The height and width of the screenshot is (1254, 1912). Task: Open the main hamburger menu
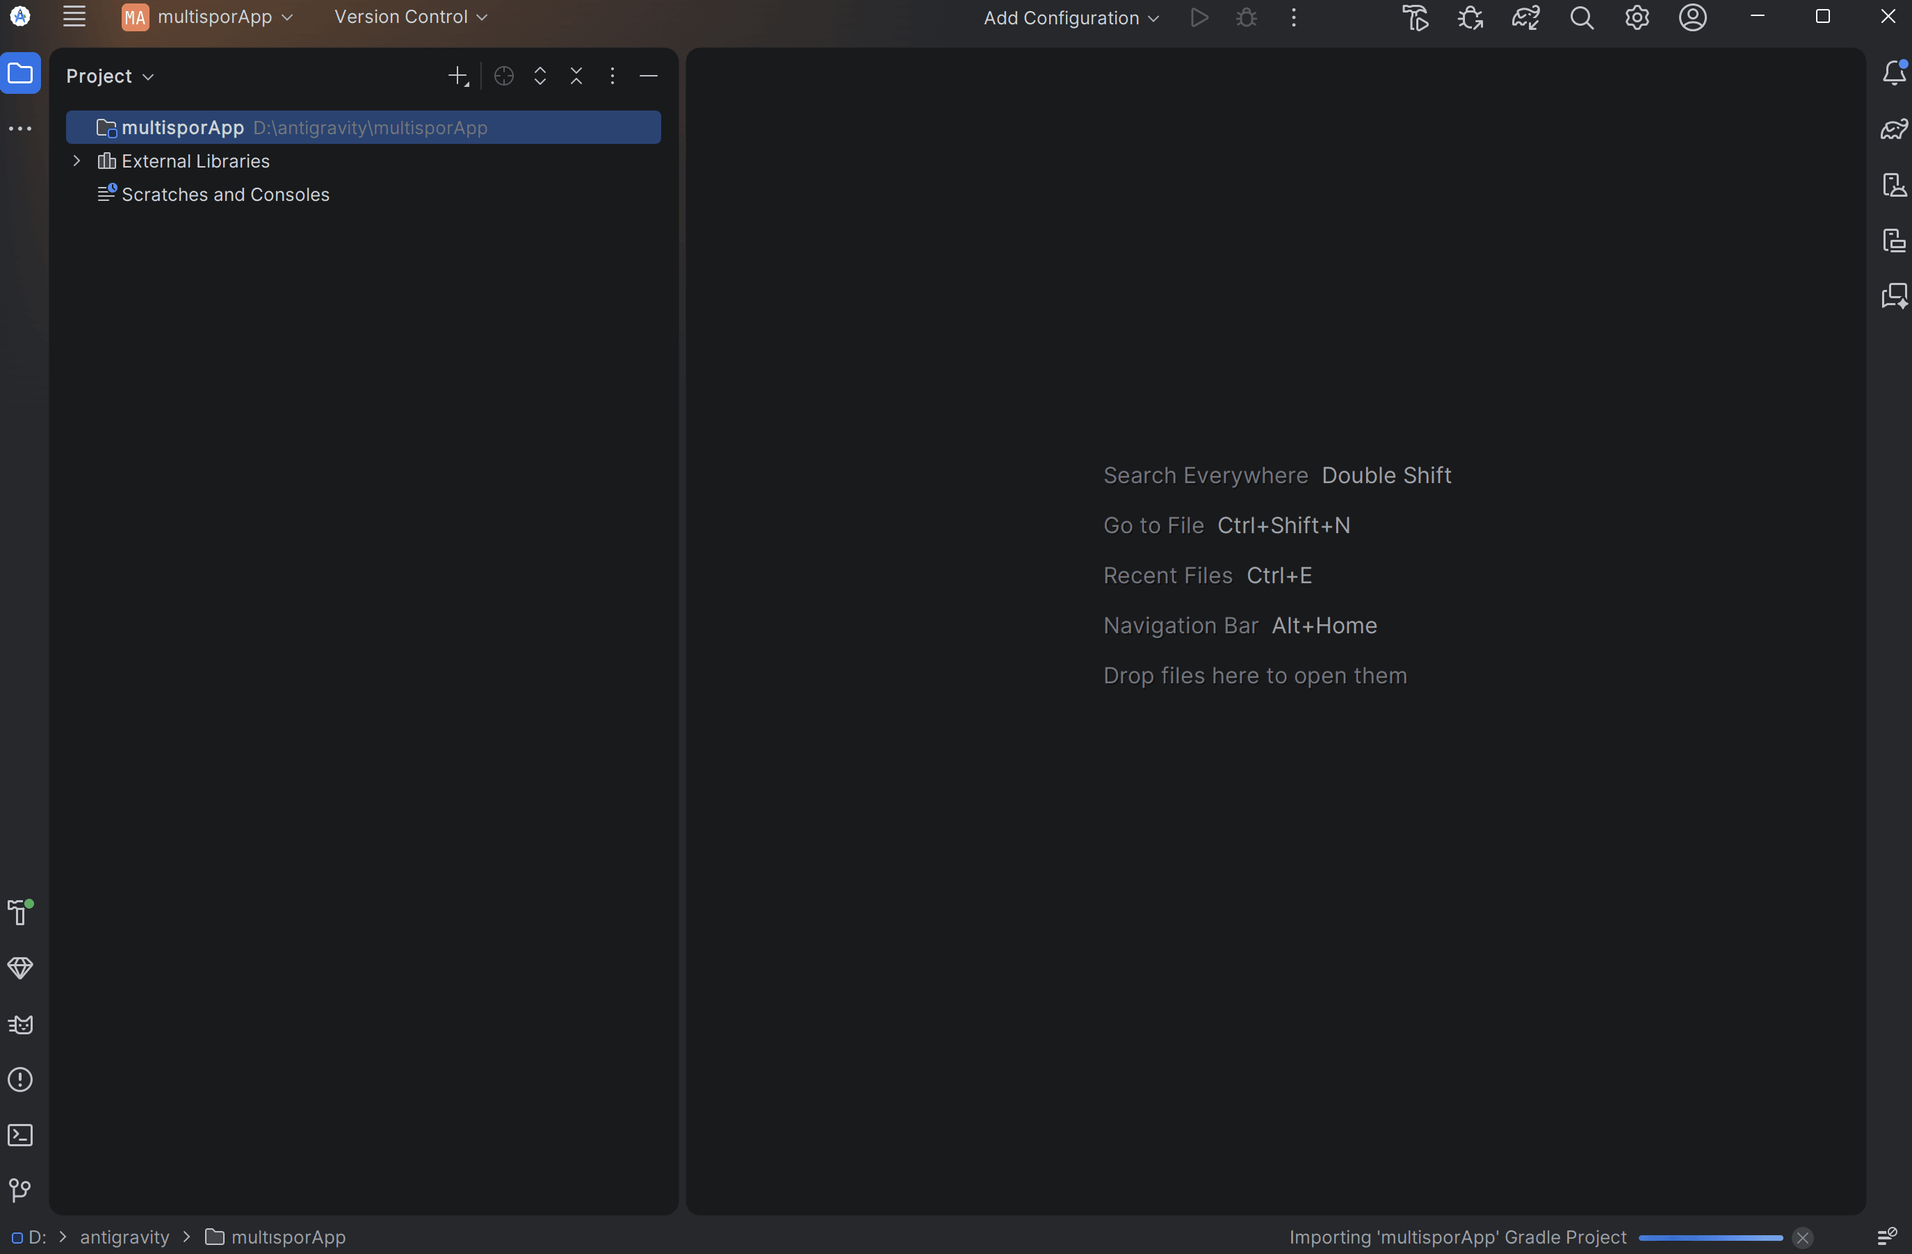74,17
